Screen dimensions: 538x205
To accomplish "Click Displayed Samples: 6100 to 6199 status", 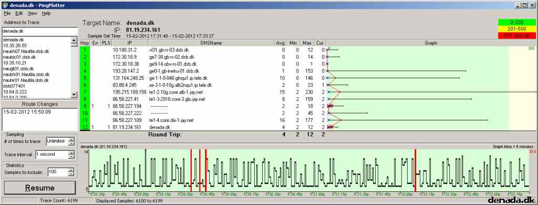I will [x=129, y=201].
